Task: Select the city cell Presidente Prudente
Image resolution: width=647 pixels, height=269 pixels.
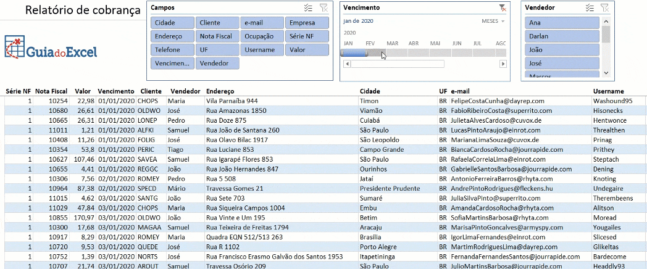Action: click(x=399, y=188)
